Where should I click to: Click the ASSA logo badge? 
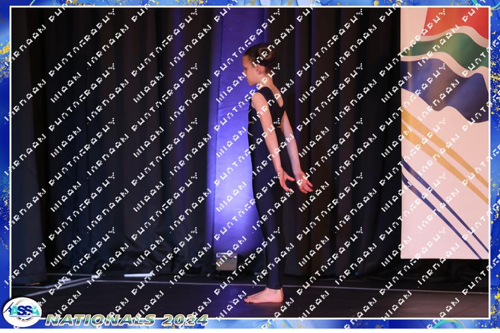point(22,312)
